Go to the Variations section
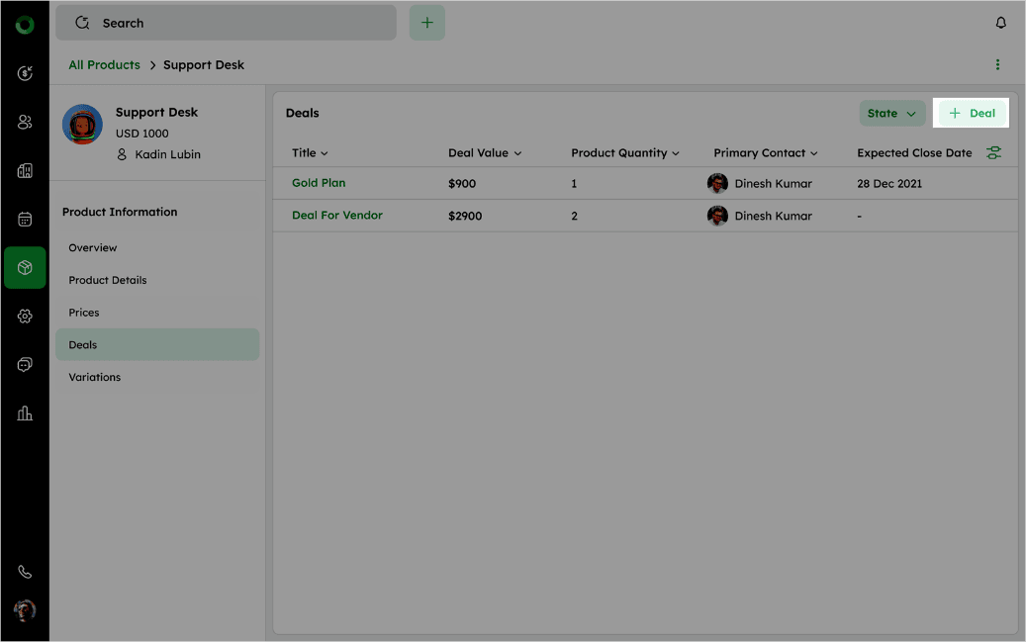Screen dimensions: 1026x642 tap(95, 377)
